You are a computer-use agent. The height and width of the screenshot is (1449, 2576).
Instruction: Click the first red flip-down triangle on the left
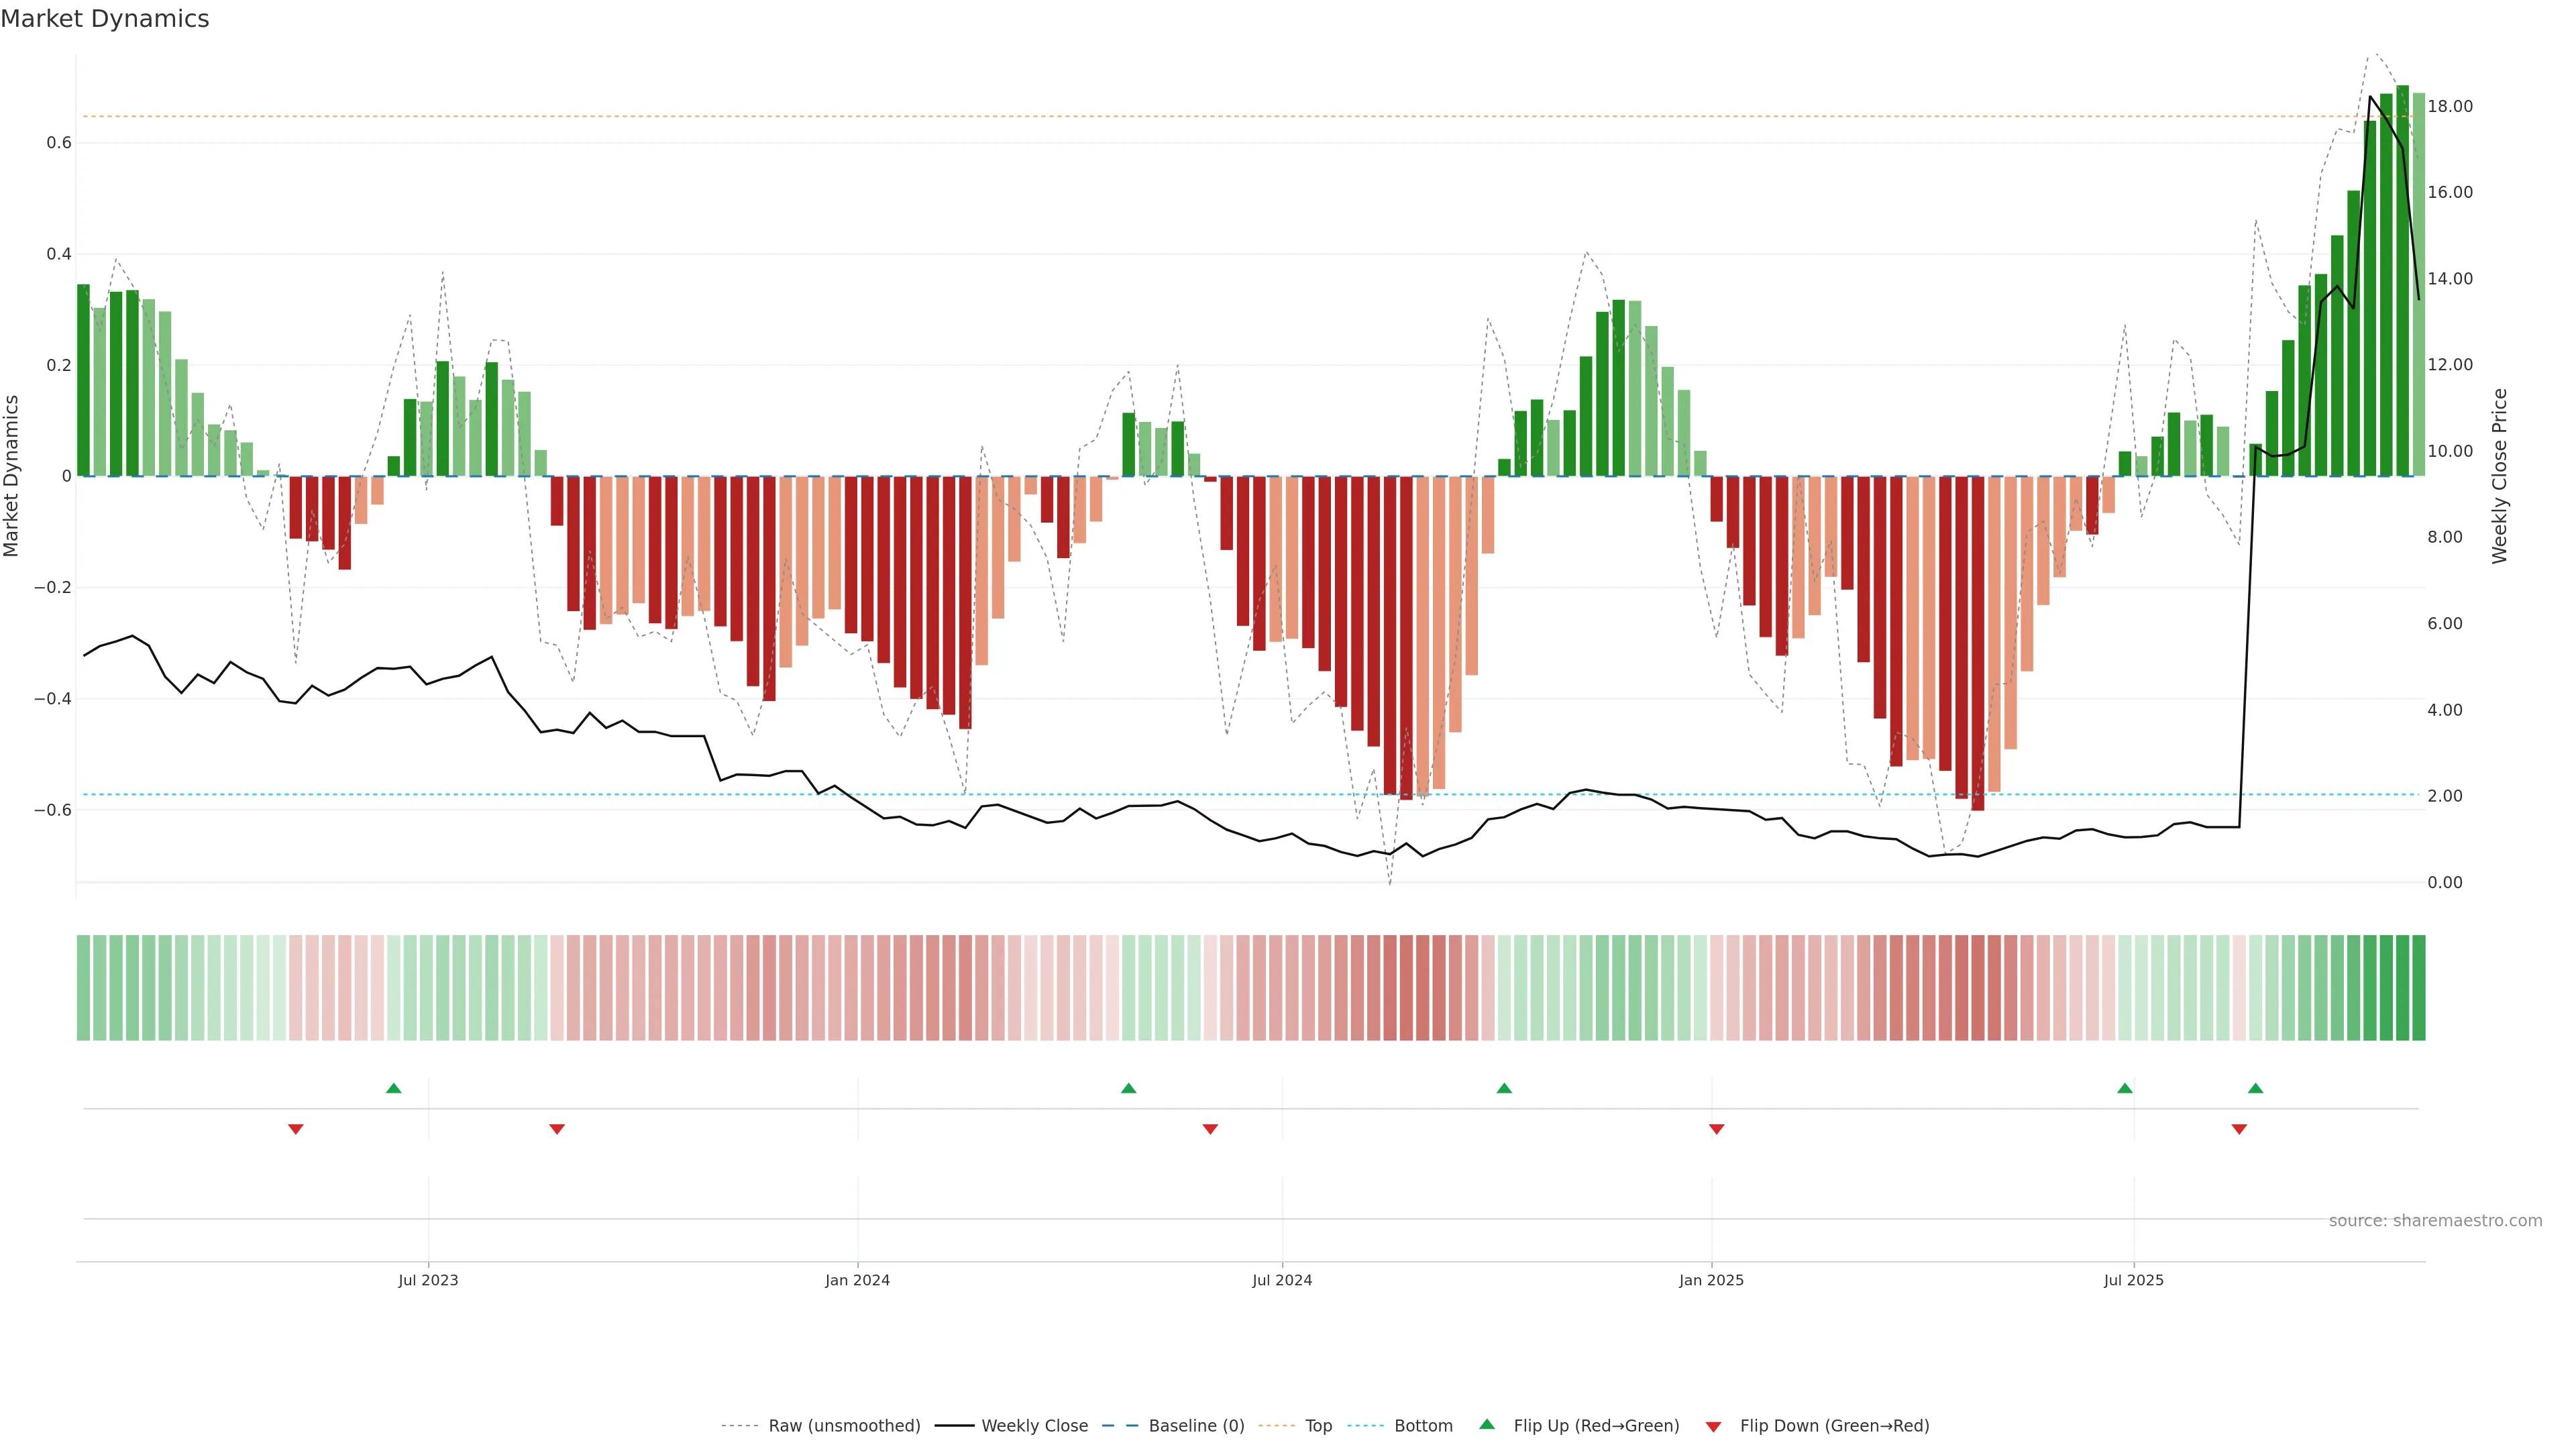pos(295,1129)
